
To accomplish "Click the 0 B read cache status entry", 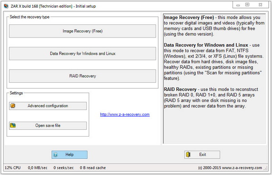I will (92, 168).
